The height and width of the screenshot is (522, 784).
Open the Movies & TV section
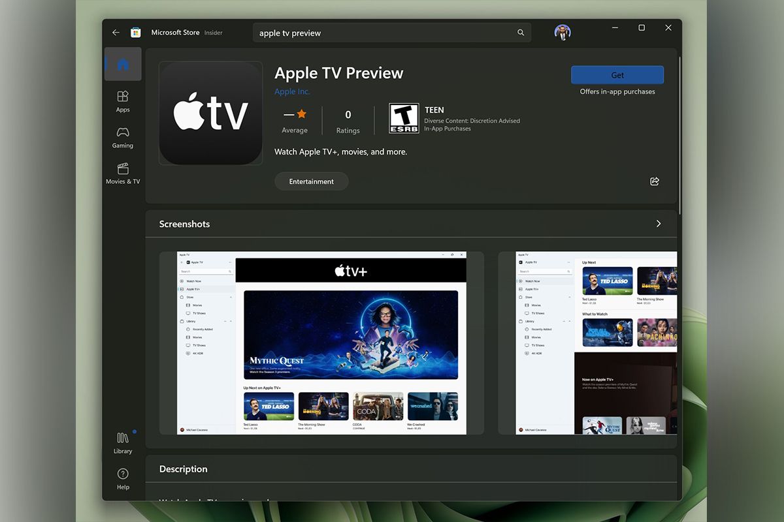tap(123, 174)
